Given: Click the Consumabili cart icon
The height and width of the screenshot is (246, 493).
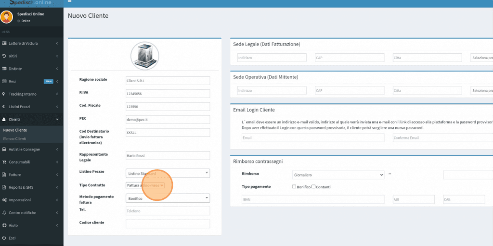Looking at the screenshot, I should pos(4,162).
